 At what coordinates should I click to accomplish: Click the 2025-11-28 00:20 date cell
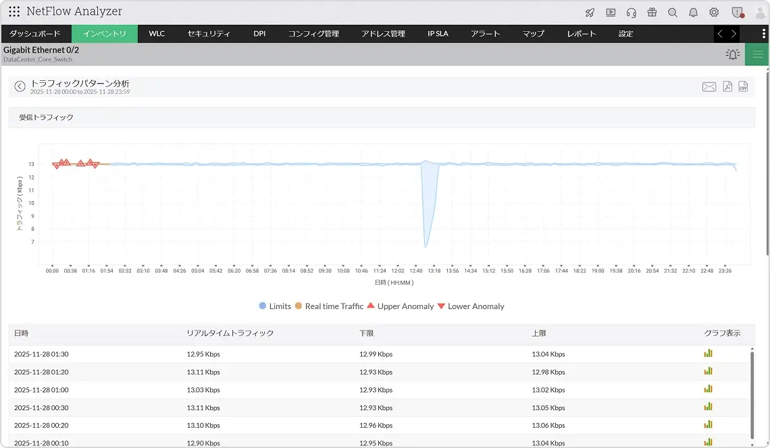tap(41, 426)
